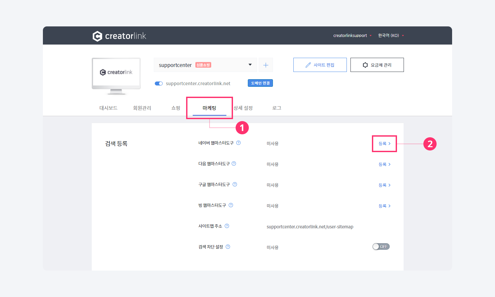Image resolution: width=495 pixels, height=297 pixels.
Task: Click the plus icon to add site
Action: click(266, 65)
